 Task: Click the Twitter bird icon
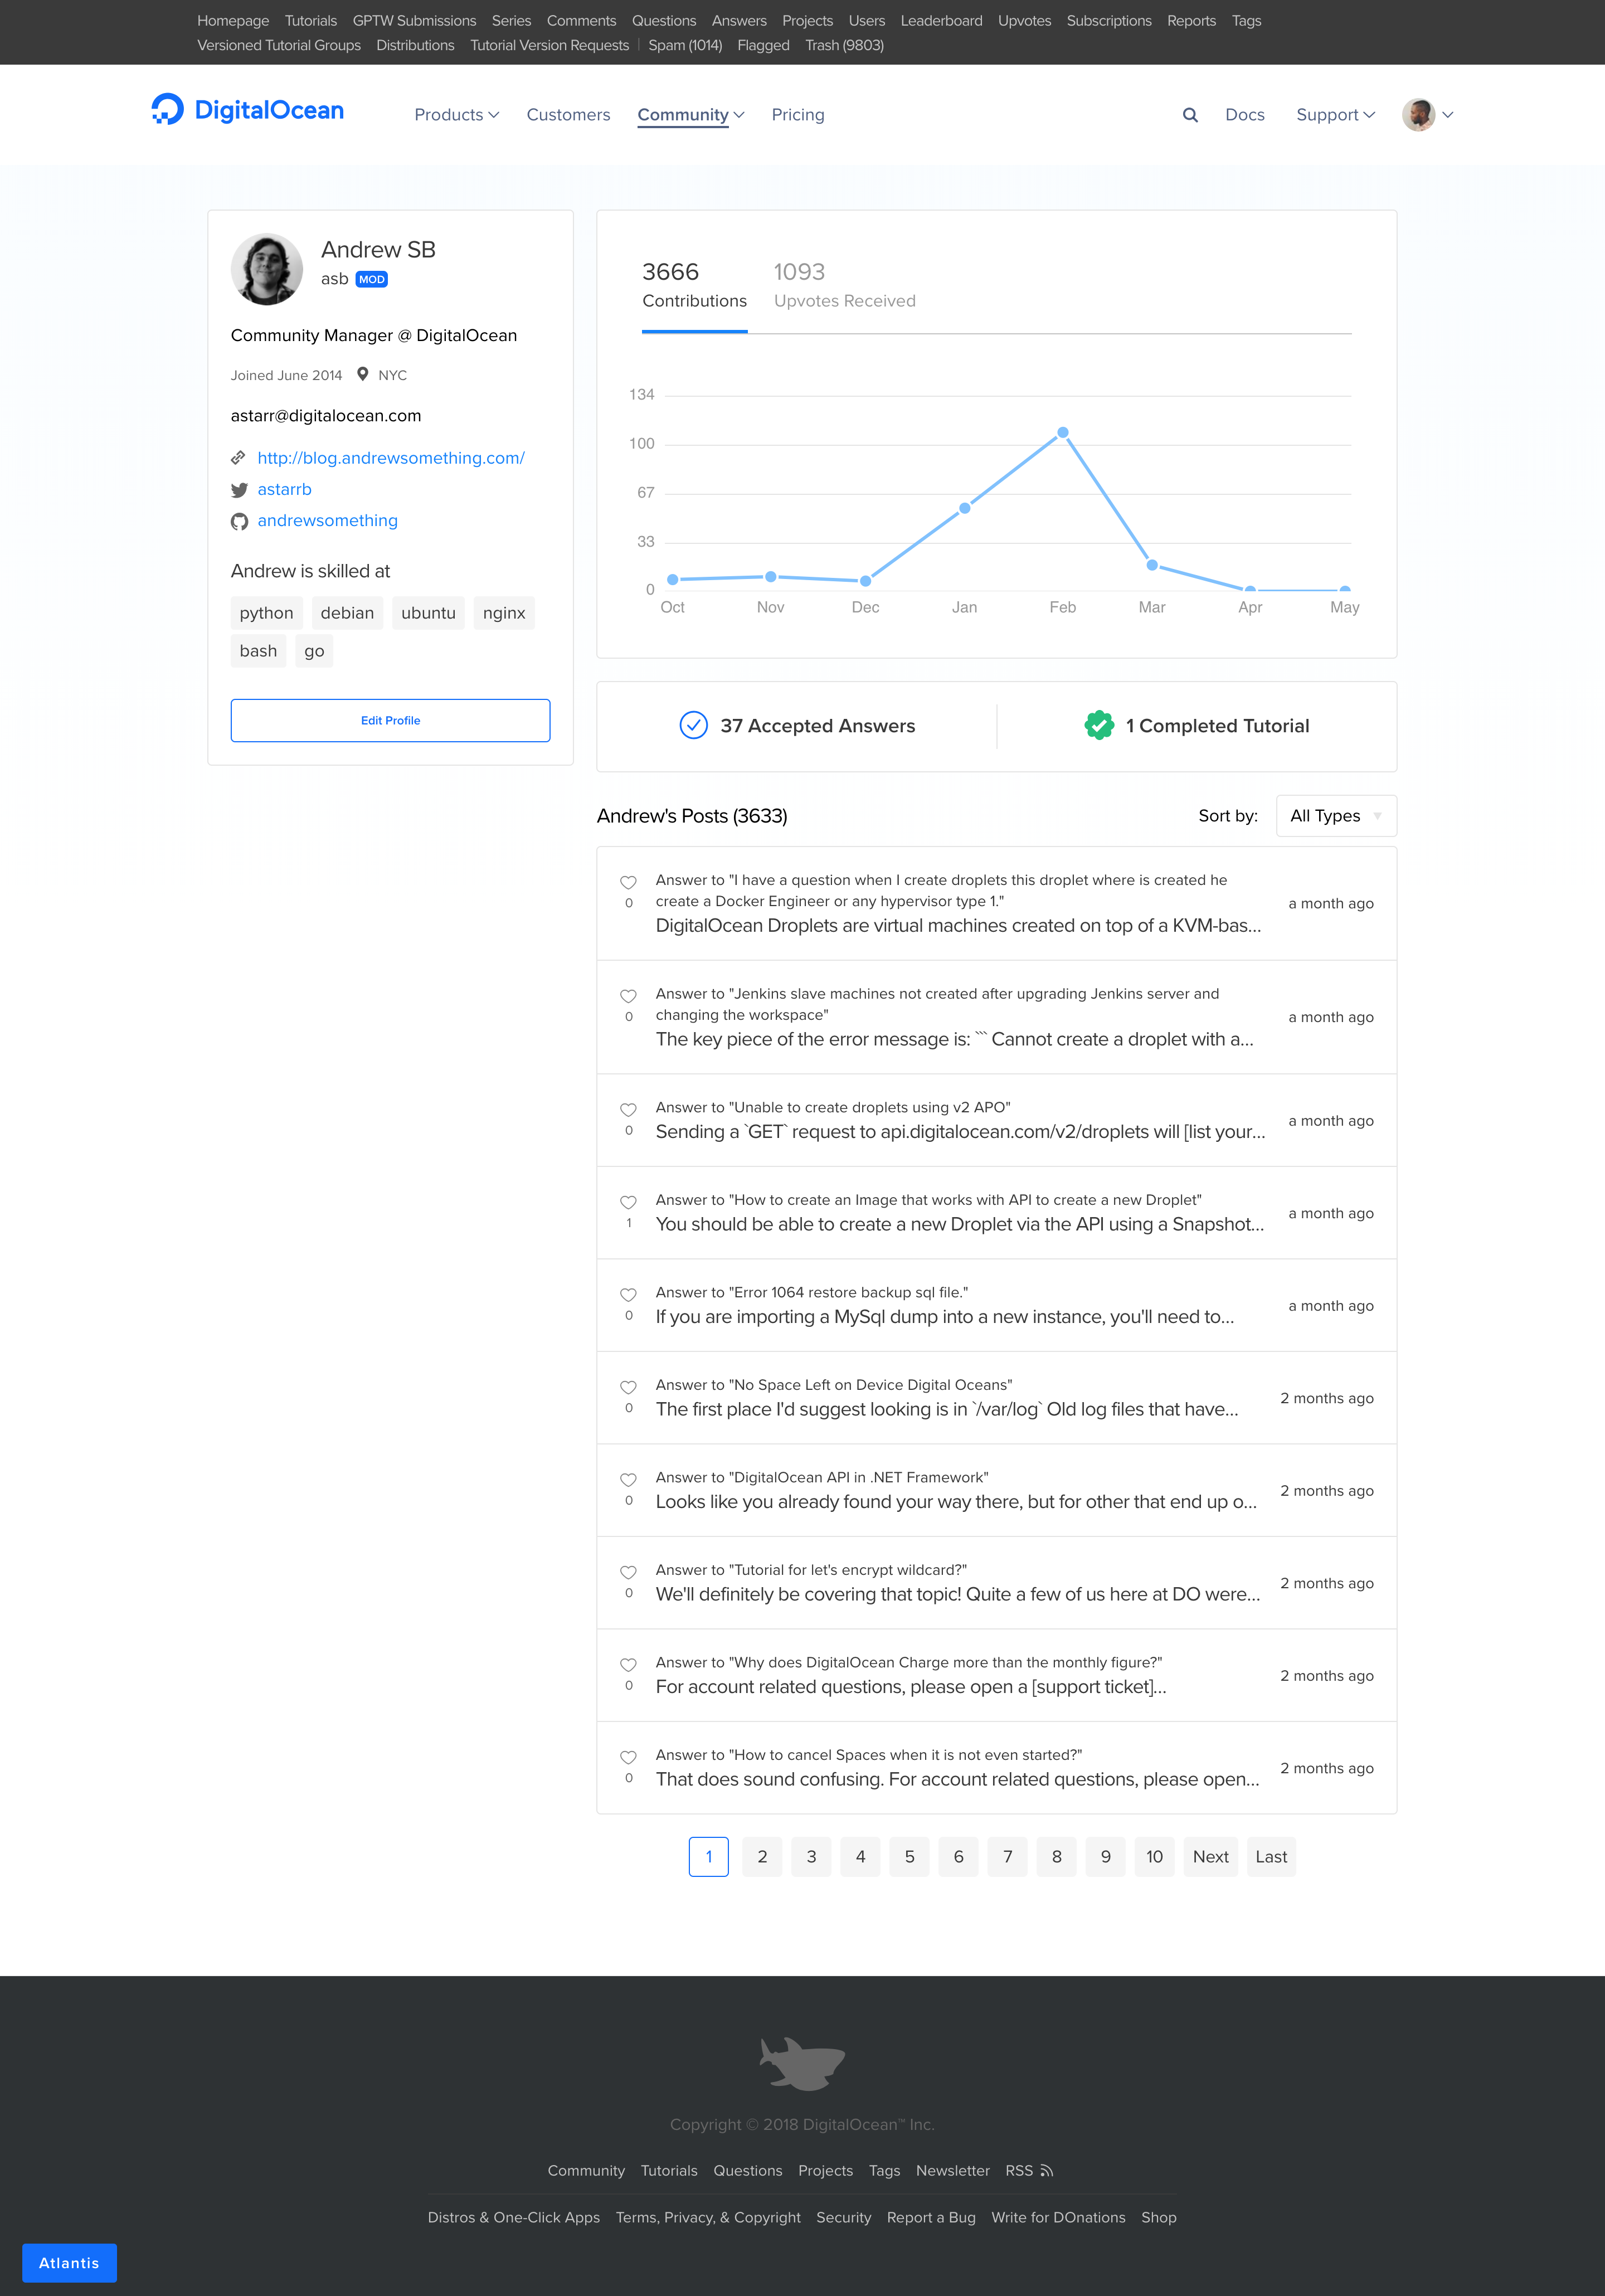(x=239, y=490)
